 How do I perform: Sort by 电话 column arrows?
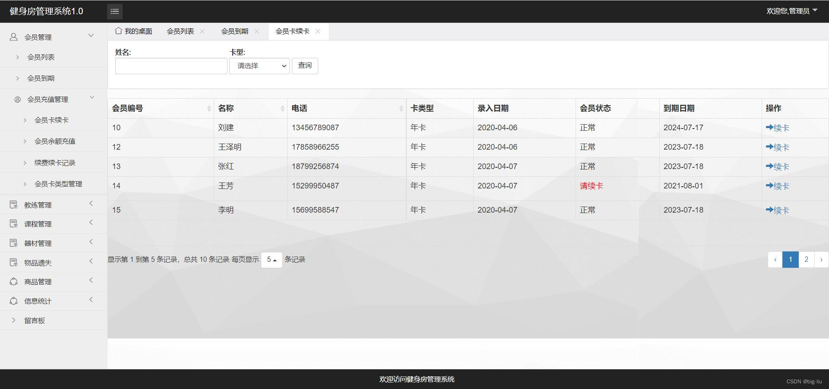coord(401,109)
